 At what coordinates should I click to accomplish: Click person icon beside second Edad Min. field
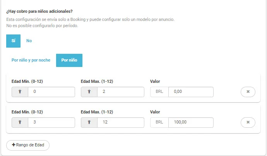tap(20, 122)
